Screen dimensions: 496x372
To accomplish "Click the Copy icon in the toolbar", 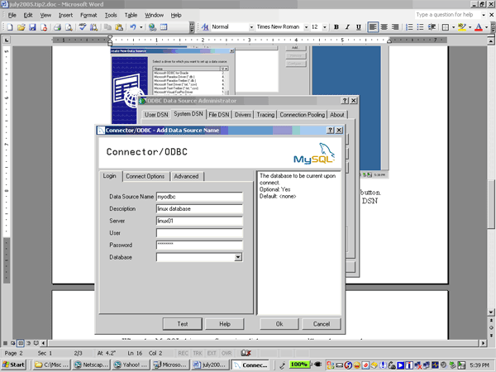I will (107, 27).
